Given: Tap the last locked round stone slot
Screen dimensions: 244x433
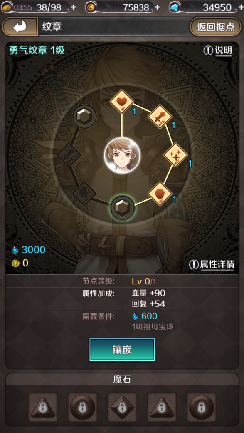Looking at the screenshot, I should pyautogui.click(x=202, y=407).
